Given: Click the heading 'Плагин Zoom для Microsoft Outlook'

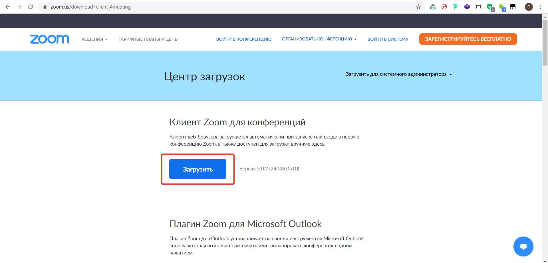Looking at the screenshot, I should 245,224.
